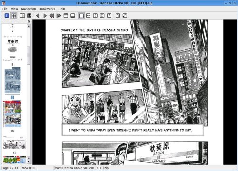The image size is (238, 171).
Task: Select fit width view mode
Action: (88, 16)
